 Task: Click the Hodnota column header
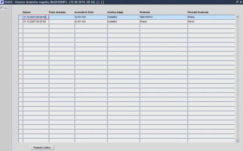145,12
